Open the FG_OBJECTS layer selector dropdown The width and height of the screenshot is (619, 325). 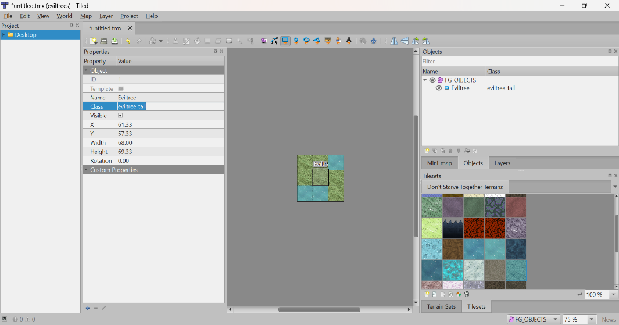tap(556, 319)
